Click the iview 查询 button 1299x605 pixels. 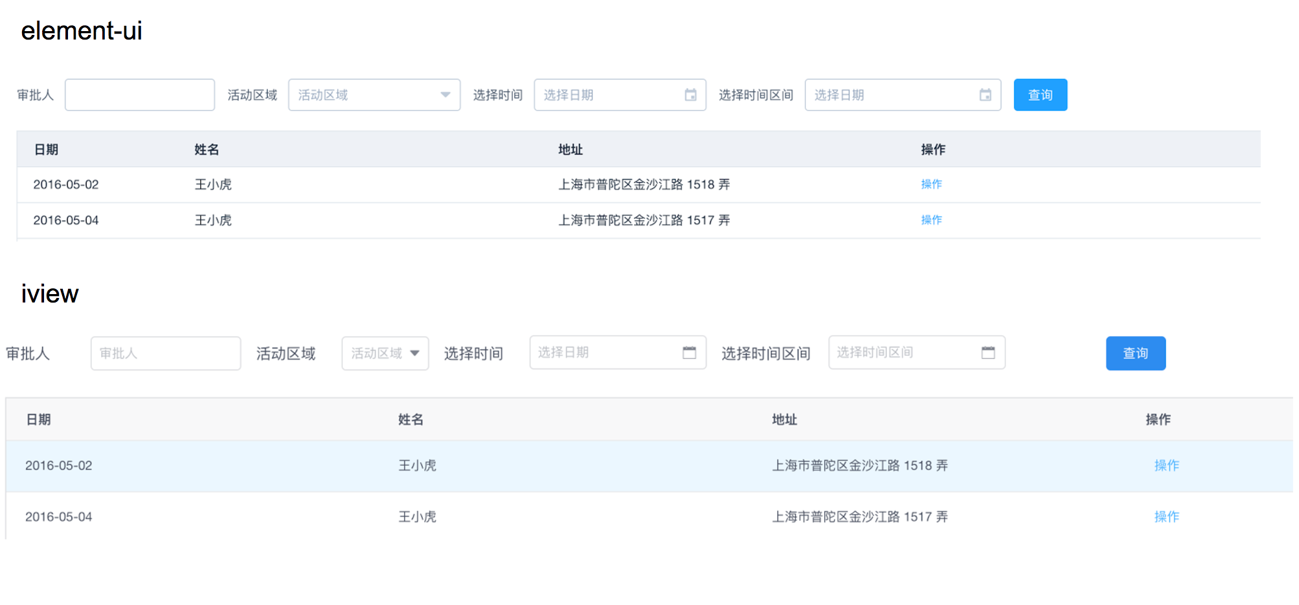point(1135,353)
